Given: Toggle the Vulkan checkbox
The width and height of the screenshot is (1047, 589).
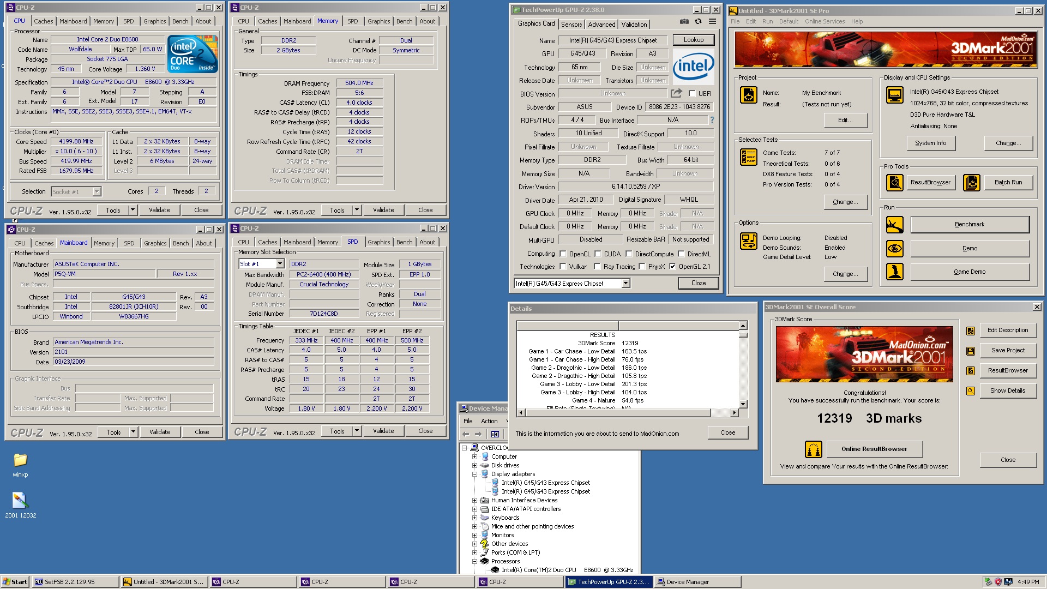Looking at the screenshot, I should [x=563, y=266].
